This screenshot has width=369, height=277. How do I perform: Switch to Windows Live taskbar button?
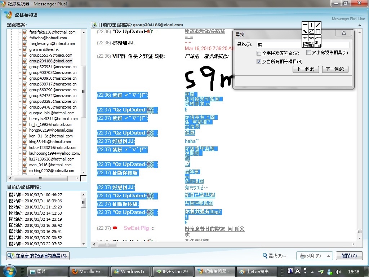coord(131,271)
